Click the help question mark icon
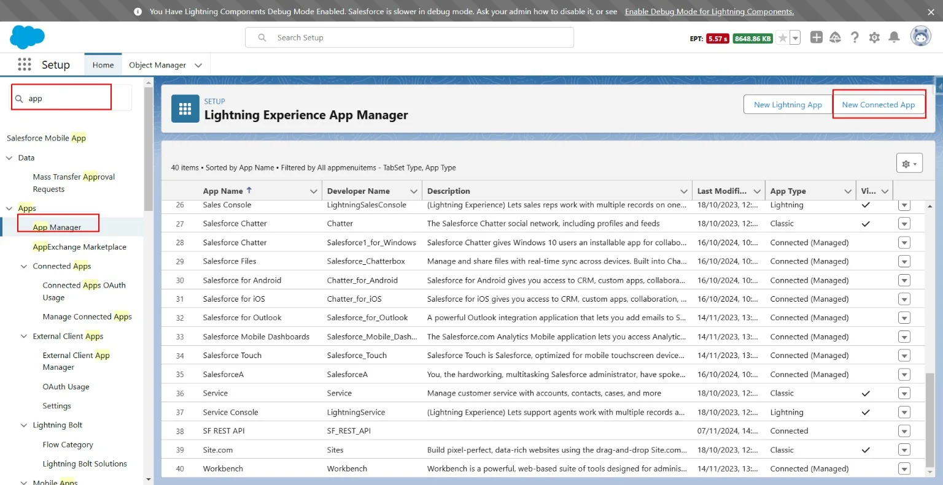 [x=855, y=37]
